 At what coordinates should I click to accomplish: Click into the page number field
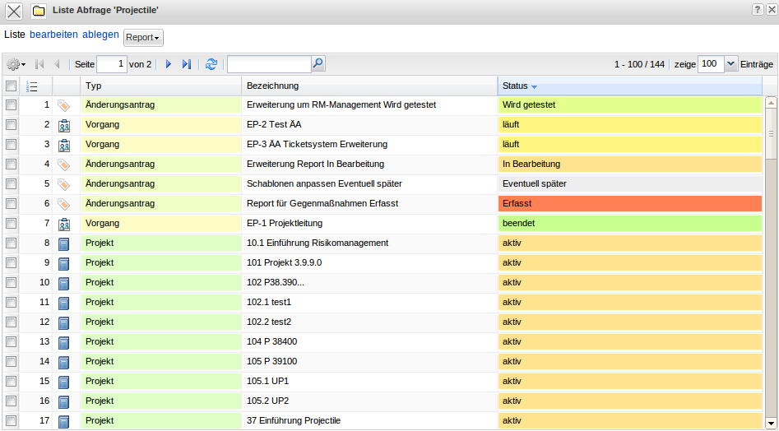(x=112, y=64)
